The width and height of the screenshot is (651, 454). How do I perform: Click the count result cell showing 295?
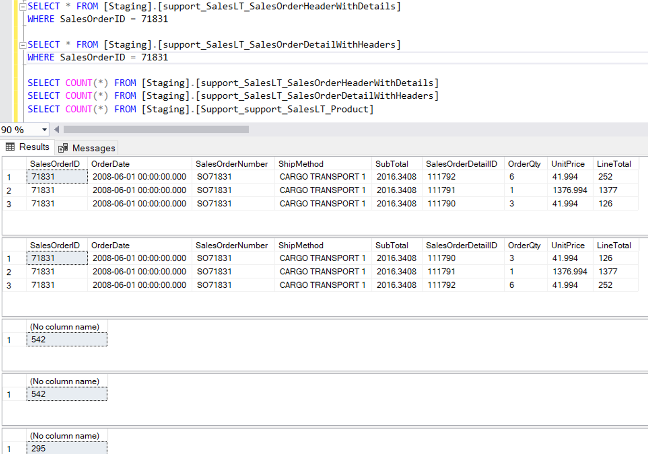click(67, 448)
